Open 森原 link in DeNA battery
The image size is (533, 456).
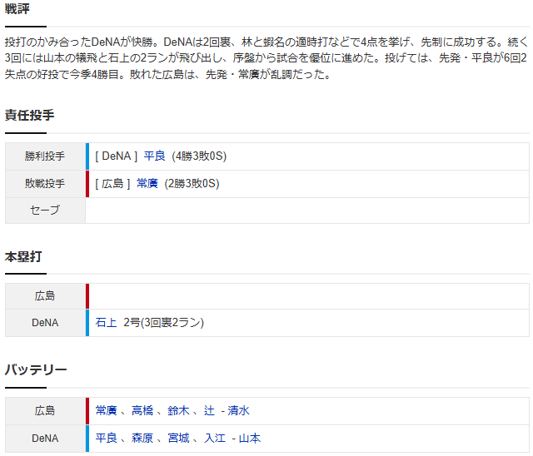click(x=142, y=439)
